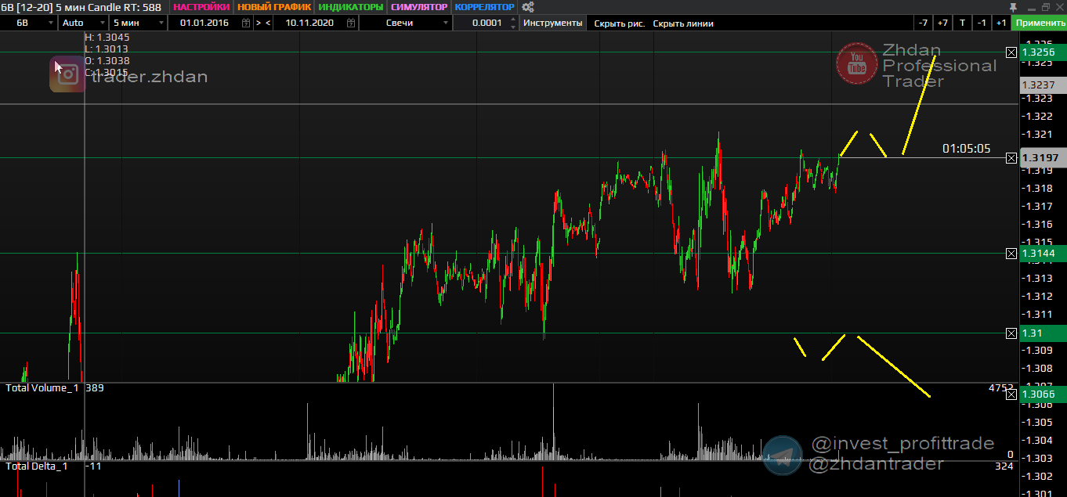Select the 1.3237 grey price label
1067x497 pixels.
click(x=1042, y=85)
